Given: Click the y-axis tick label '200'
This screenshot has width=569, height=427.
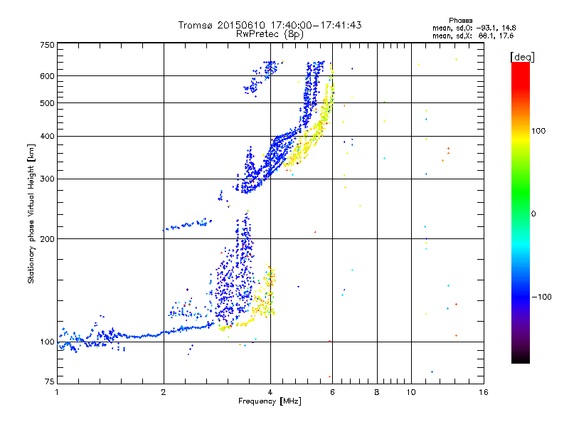Looking at the screenshot, I should tap(48, 239).
